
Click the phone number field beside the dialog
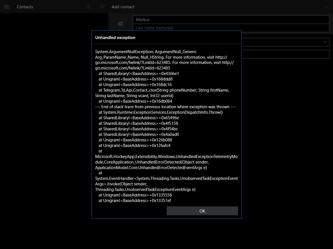[285, 54]
